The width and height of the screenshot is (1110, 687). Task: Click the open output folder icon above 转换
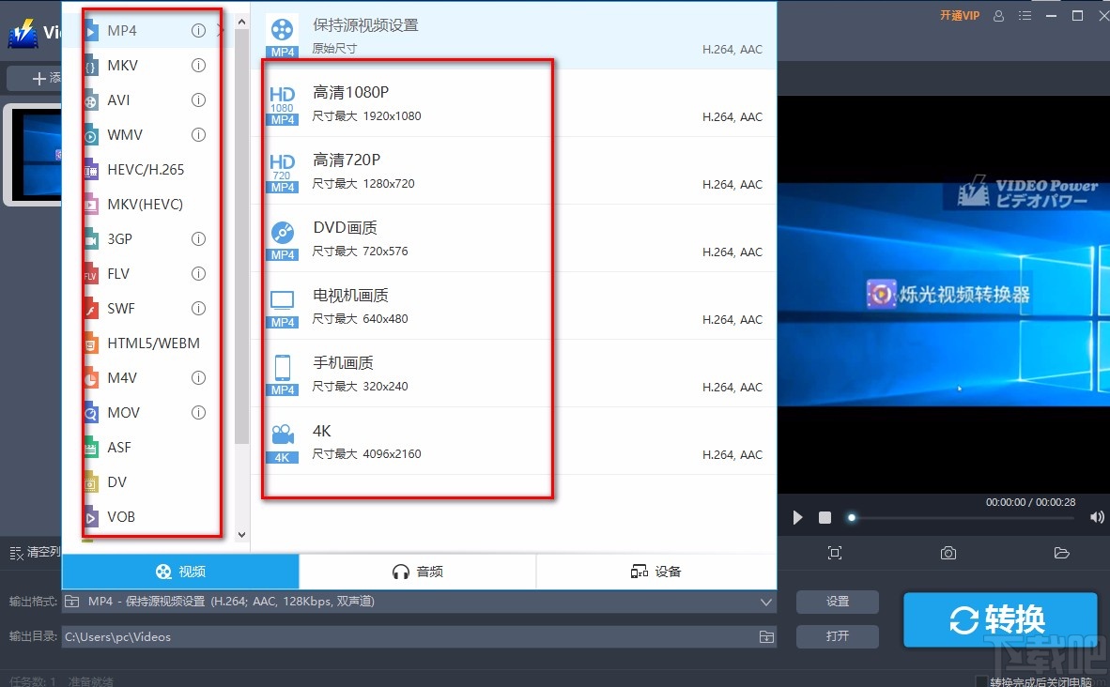(x=1062, y=553)
